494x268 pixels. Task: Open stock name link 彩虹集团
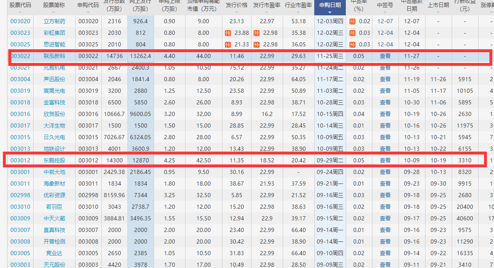click(x=54, y=33)
